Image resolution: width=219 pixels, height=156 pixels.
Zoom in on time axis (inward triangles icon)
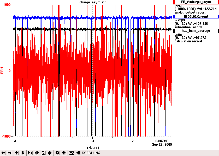click(x=30, y=153)
